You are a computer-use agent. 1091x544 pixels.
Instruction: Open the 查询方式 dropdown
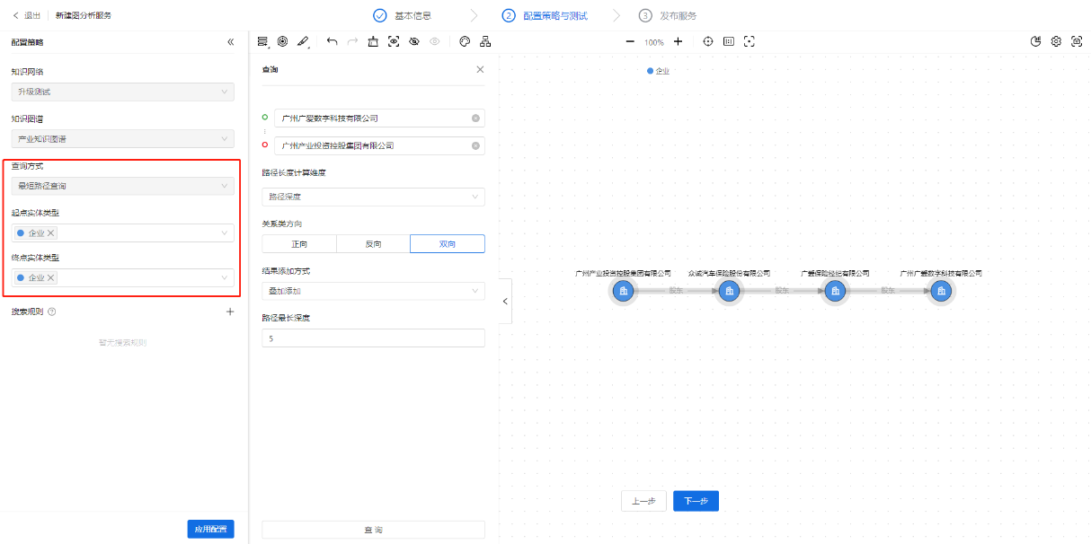(123, 186)
